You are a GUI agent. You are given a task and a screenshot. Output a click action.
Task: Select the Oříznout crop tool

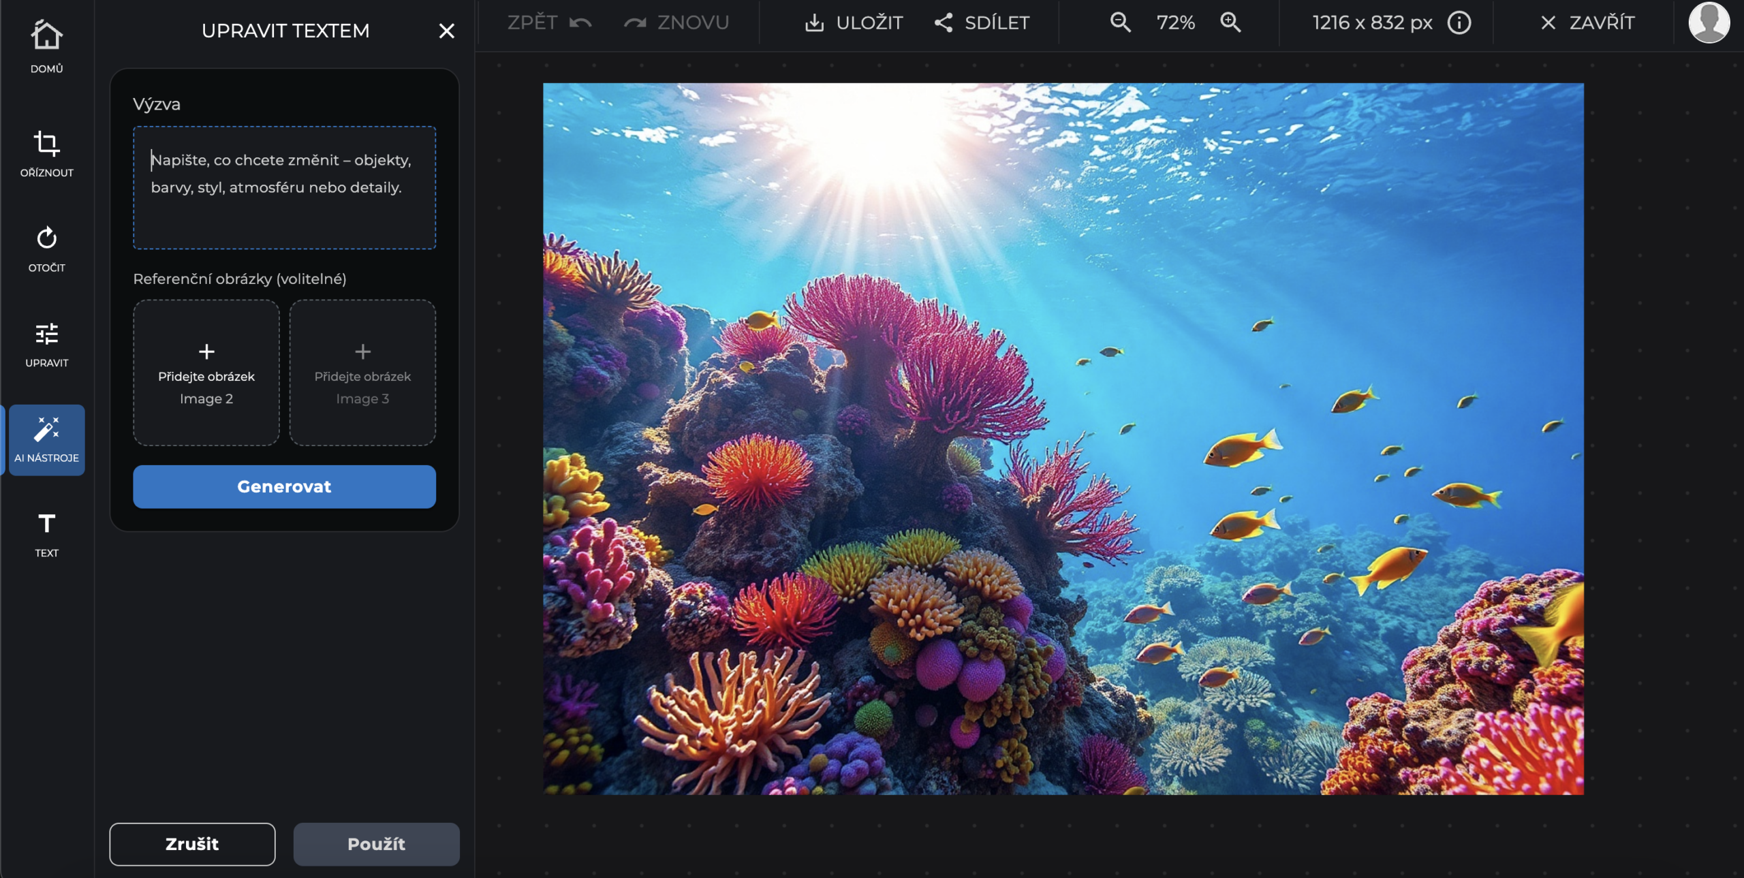pos(46,154)
